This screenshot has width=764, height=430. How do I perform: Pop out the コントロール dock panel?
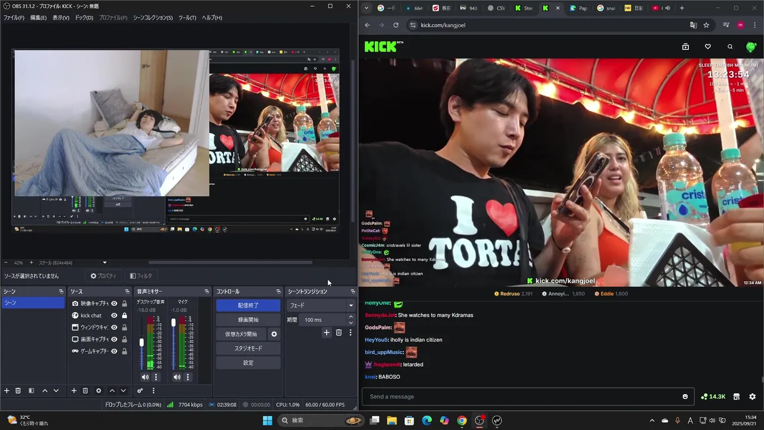[x=278, y=291]
